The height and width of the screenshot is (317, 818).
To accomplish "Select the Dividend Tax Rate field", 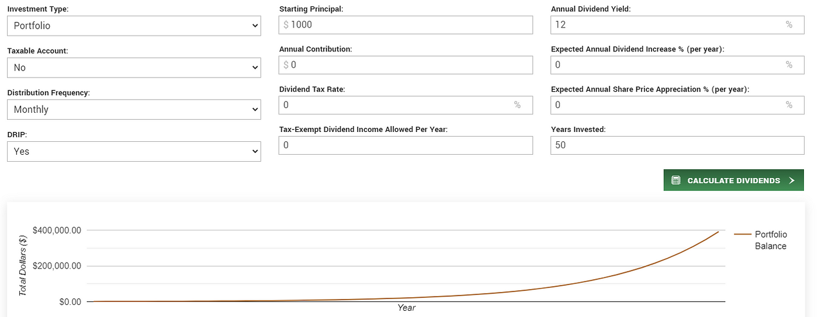I will point(406,105).
